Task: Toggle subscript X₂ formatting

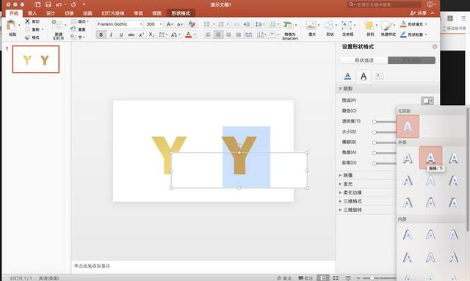Action: 151,34
